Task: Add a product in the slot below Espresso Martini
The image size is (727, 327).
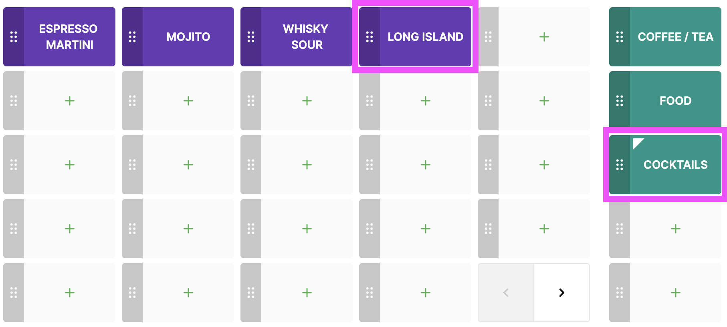Action: click(69, 101)
